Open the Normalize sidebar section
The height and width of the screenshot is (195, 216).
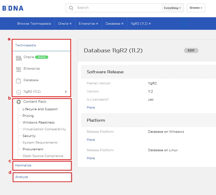pos(23,165)
